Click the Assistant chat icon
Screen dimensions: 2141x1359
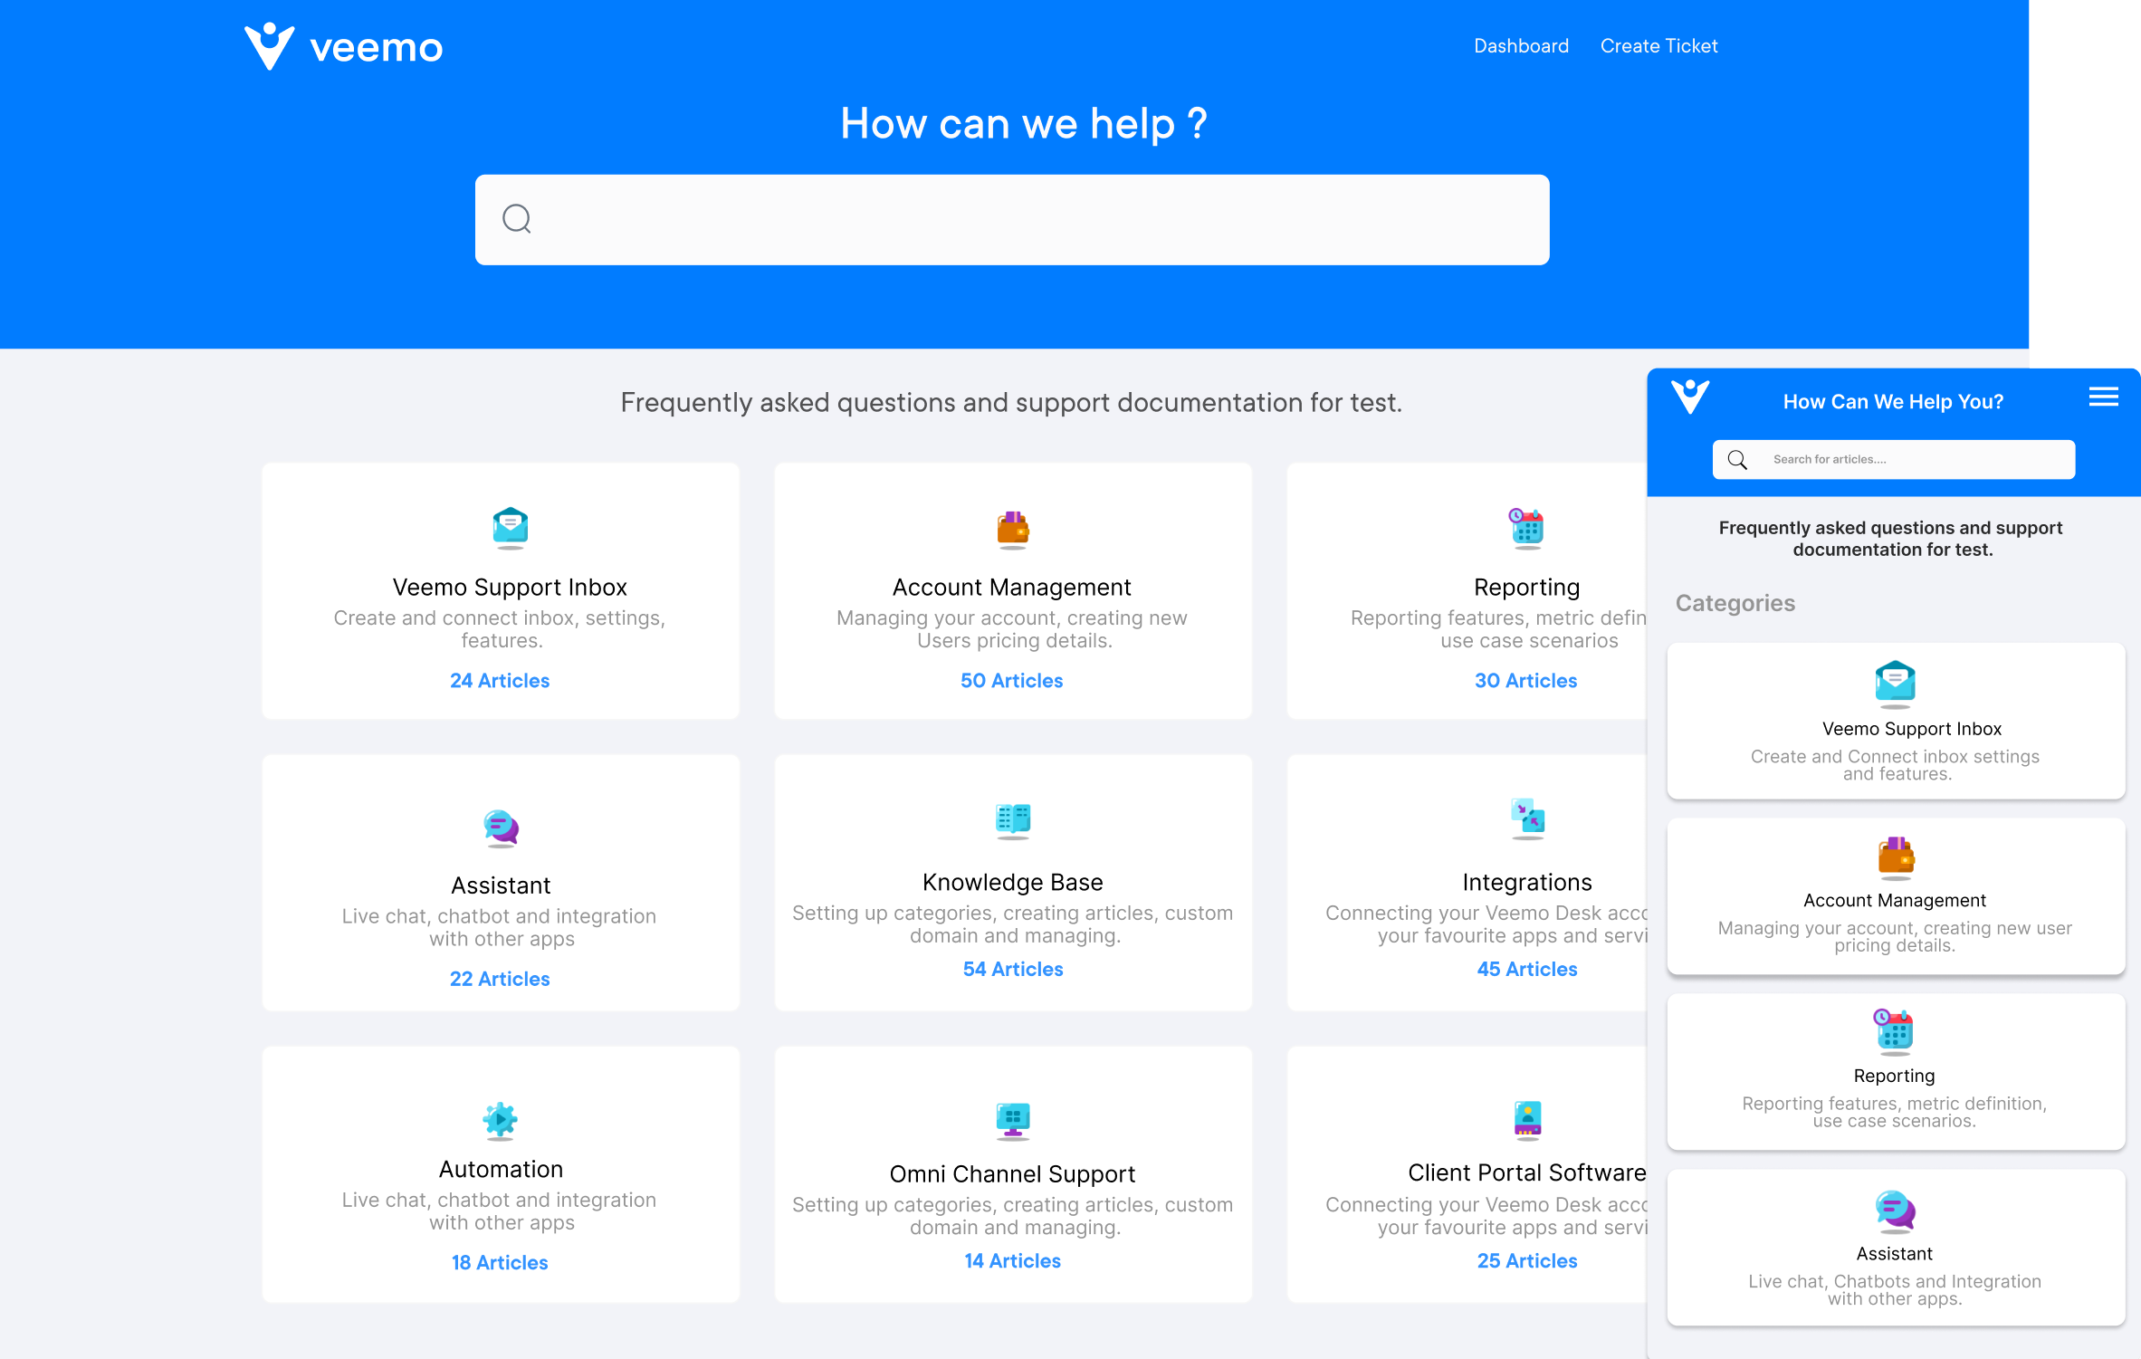click(1893, 1210)
